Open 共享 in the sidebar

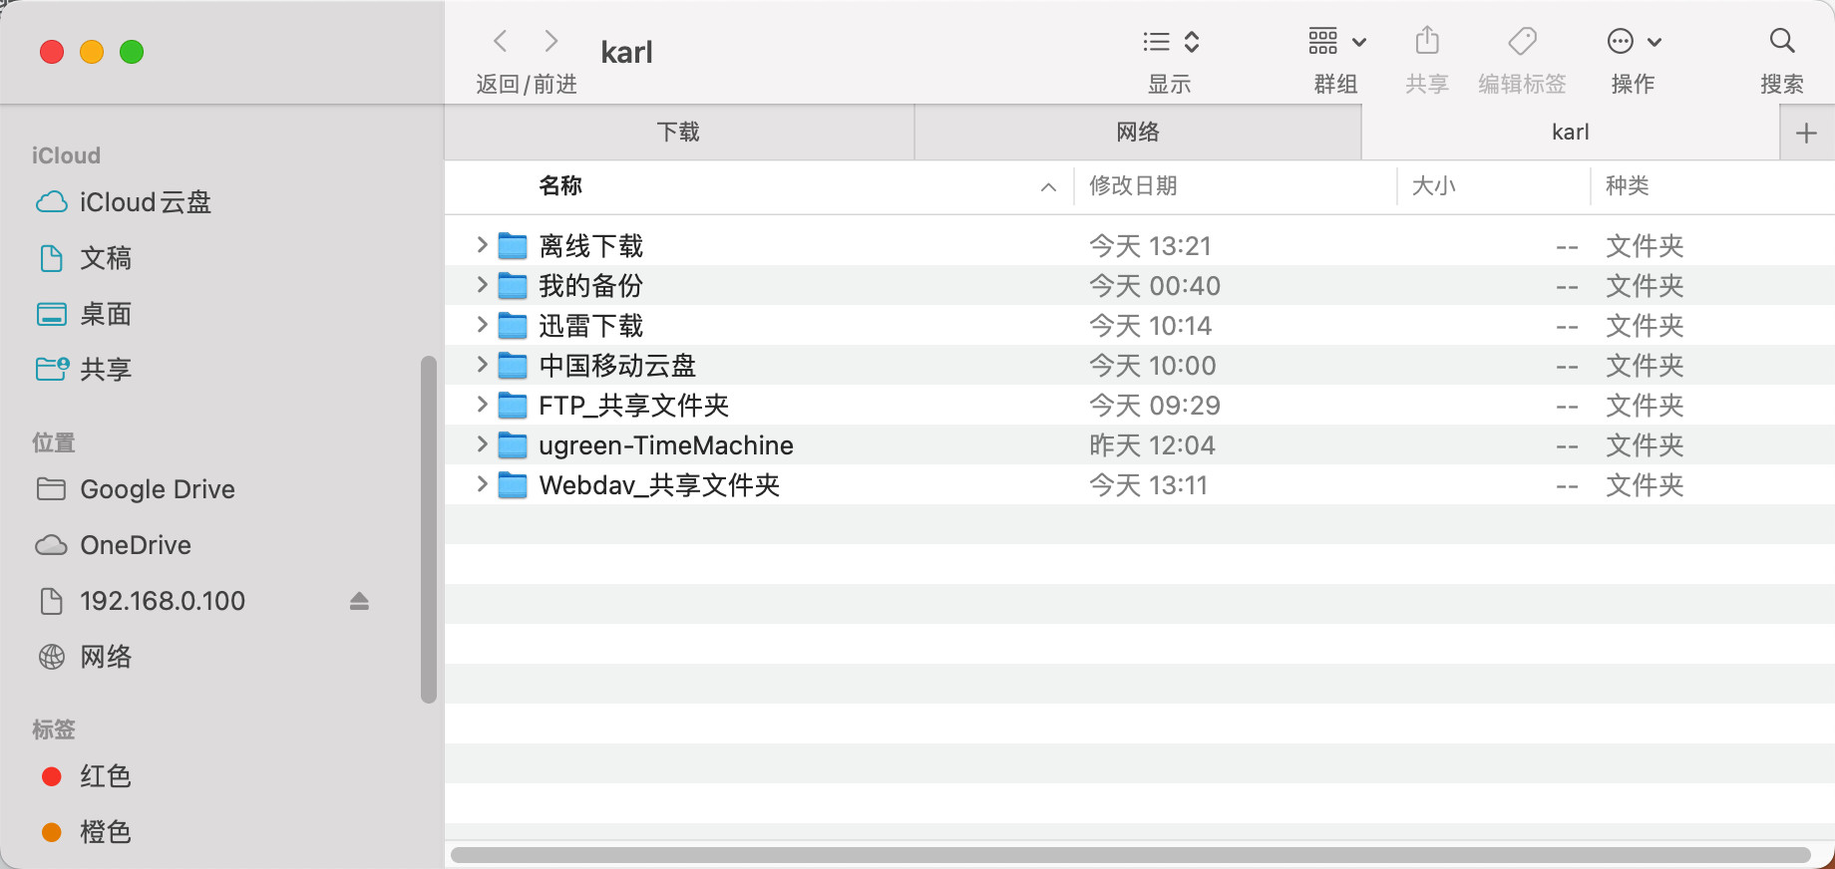coord(106,370)
